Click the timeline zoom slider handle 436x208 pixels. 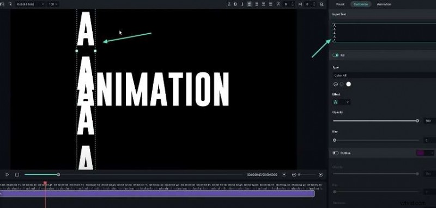click(x=299, y=174)
